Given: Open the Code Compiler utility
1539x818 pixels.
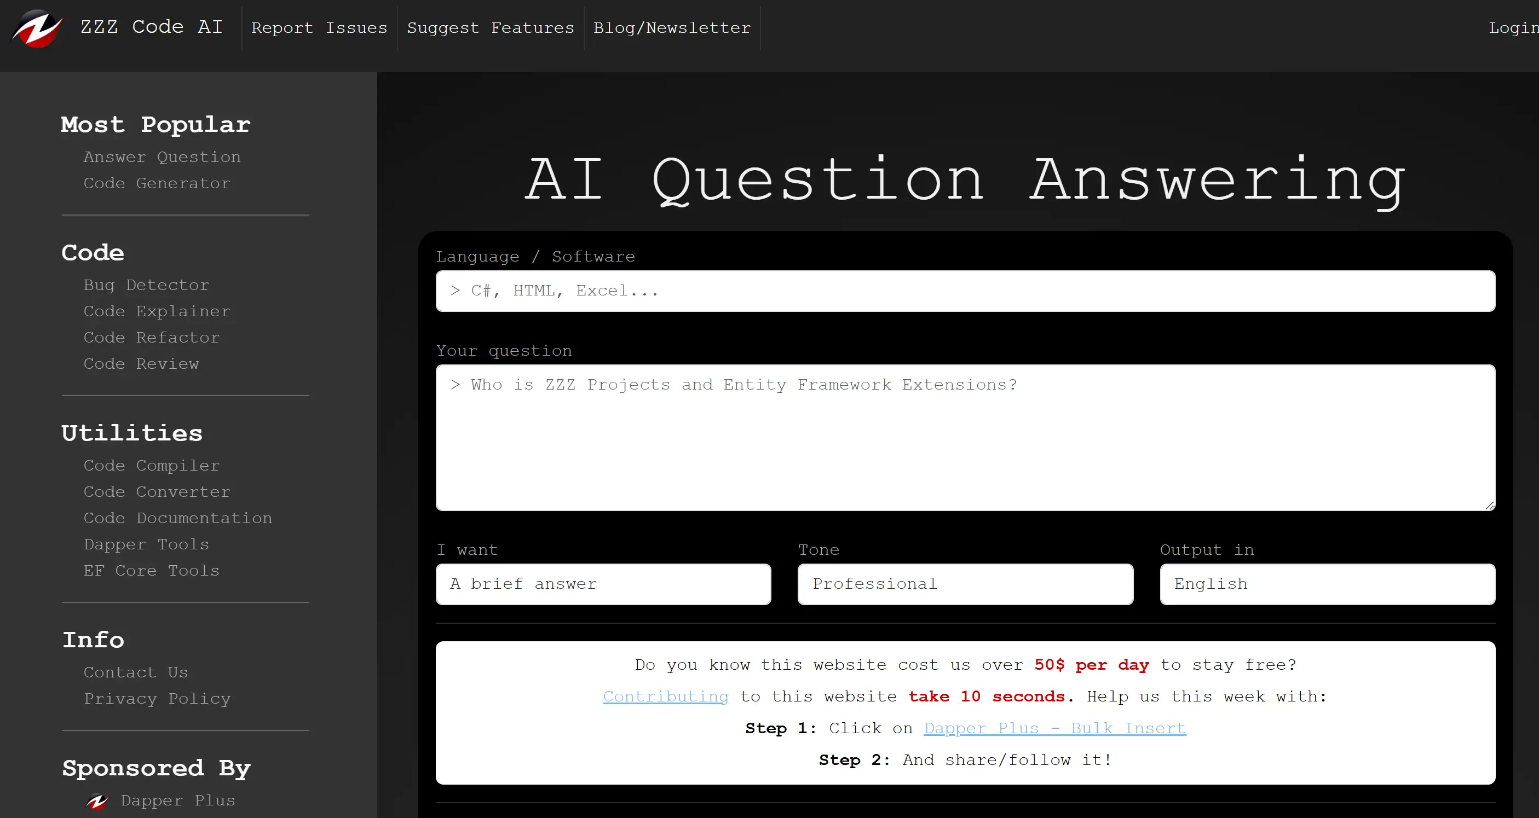Looking at the screenshot, I should 152,465.
